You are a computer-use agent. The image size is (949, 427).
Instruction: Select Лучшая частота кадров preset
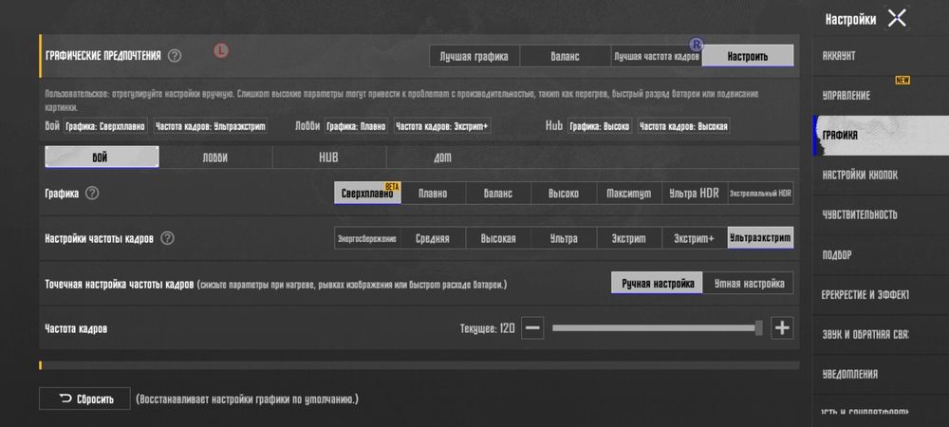coord(657,56)
